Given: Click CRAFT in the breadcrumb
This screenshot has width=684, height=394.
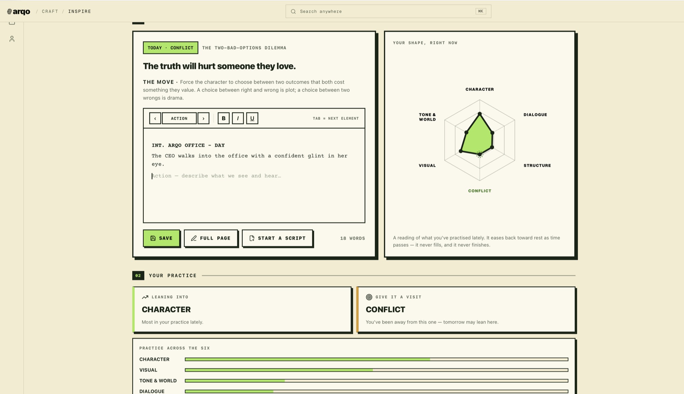Looking at the screenshot, I should click(50, 12).
